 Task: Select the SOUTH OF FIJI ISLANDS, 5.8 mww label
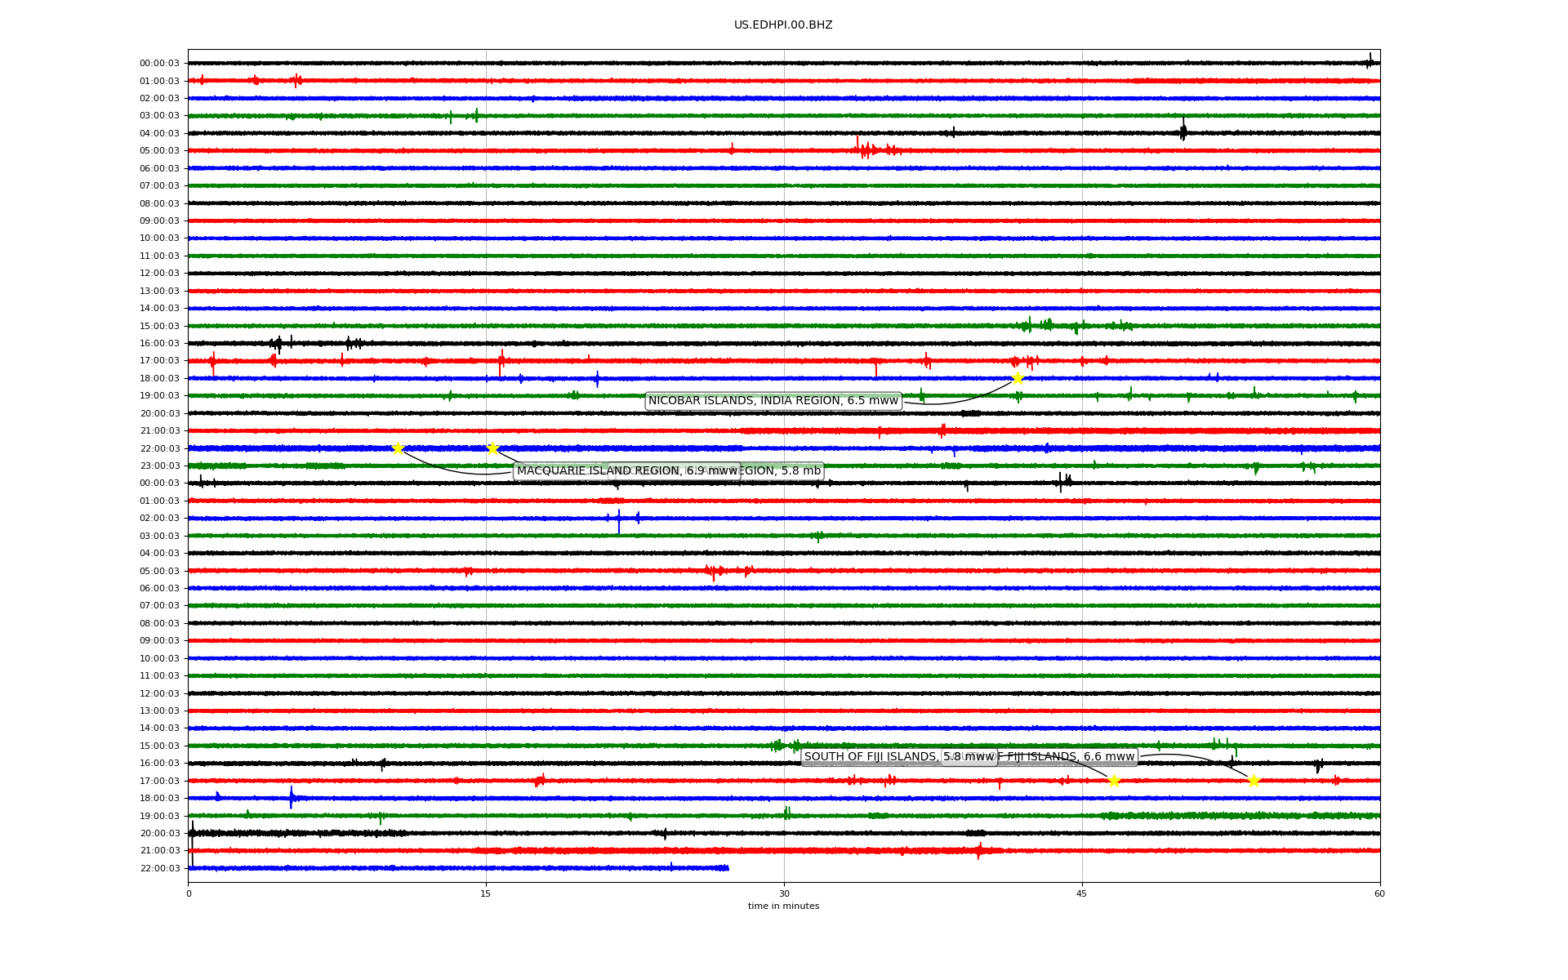899,757
